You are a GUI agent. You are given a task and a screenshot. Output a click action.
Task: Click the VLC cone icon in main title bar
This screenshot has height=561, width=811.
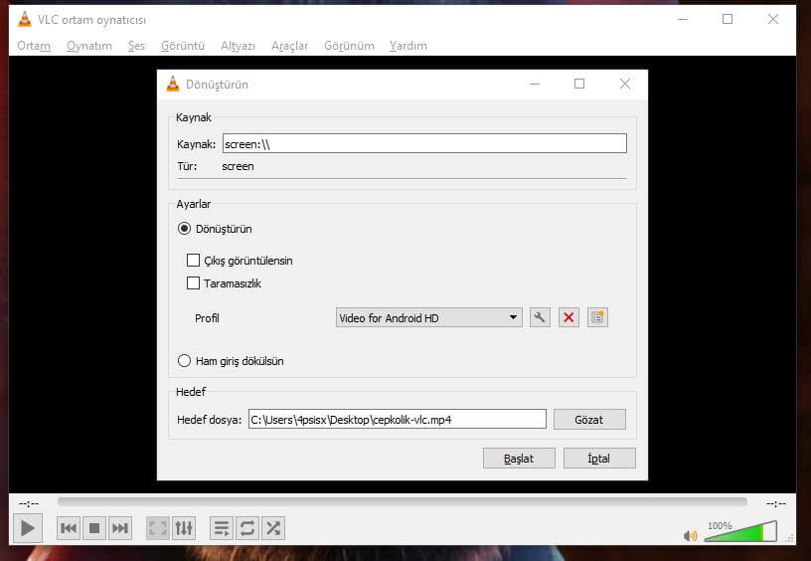click(x=24, y=19)
